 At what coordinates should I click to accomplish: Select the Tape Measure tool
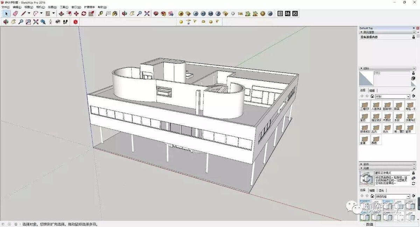[100, 14]
